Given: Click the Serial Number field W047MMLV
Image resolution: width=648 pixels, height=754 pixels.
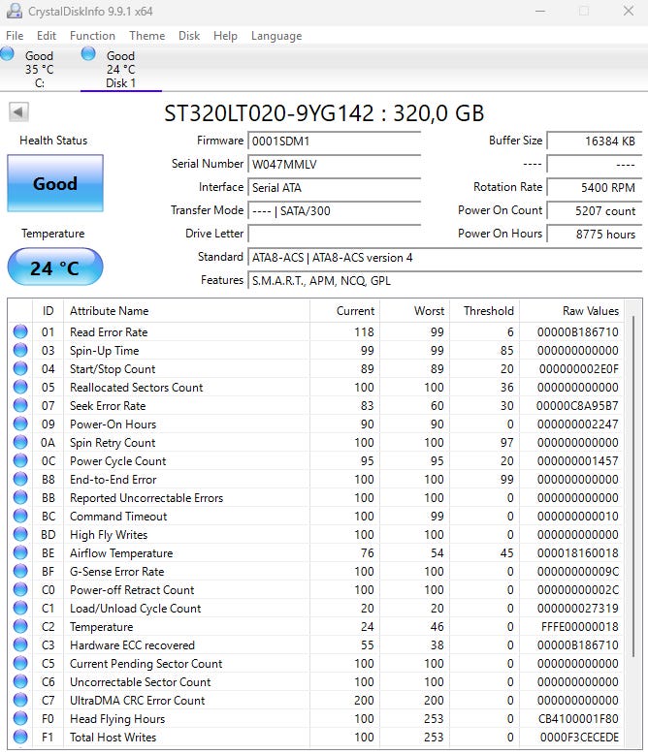Looking at the screenshot, I should point(334,165).
